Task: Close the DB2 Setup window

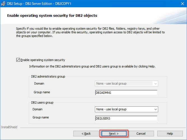Action: (x=182, y=4)
